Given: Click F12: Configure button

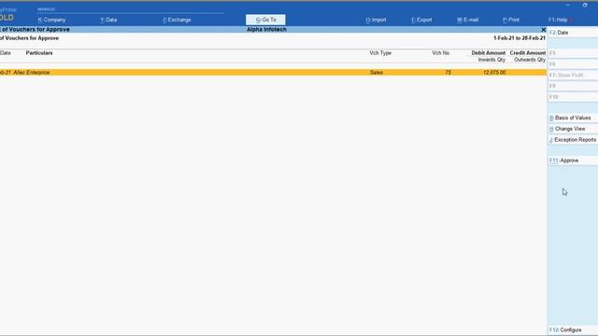Looking at the screenshot, I should (x=573, y=329).
